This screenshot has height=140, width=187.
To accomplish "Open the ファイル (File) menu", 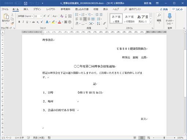I will coord(5,9).
